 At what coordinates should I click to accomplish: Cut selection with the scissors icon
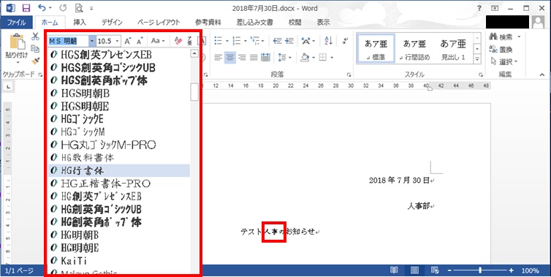tap(35, 37)
